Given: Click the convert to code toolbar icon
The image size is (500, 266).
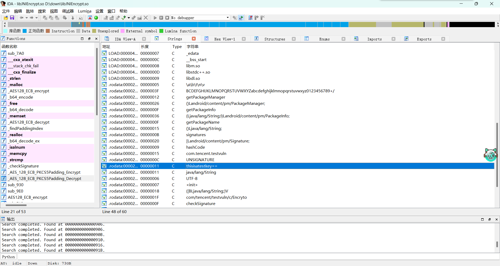Looking at the screenshot, I should 106,18.
